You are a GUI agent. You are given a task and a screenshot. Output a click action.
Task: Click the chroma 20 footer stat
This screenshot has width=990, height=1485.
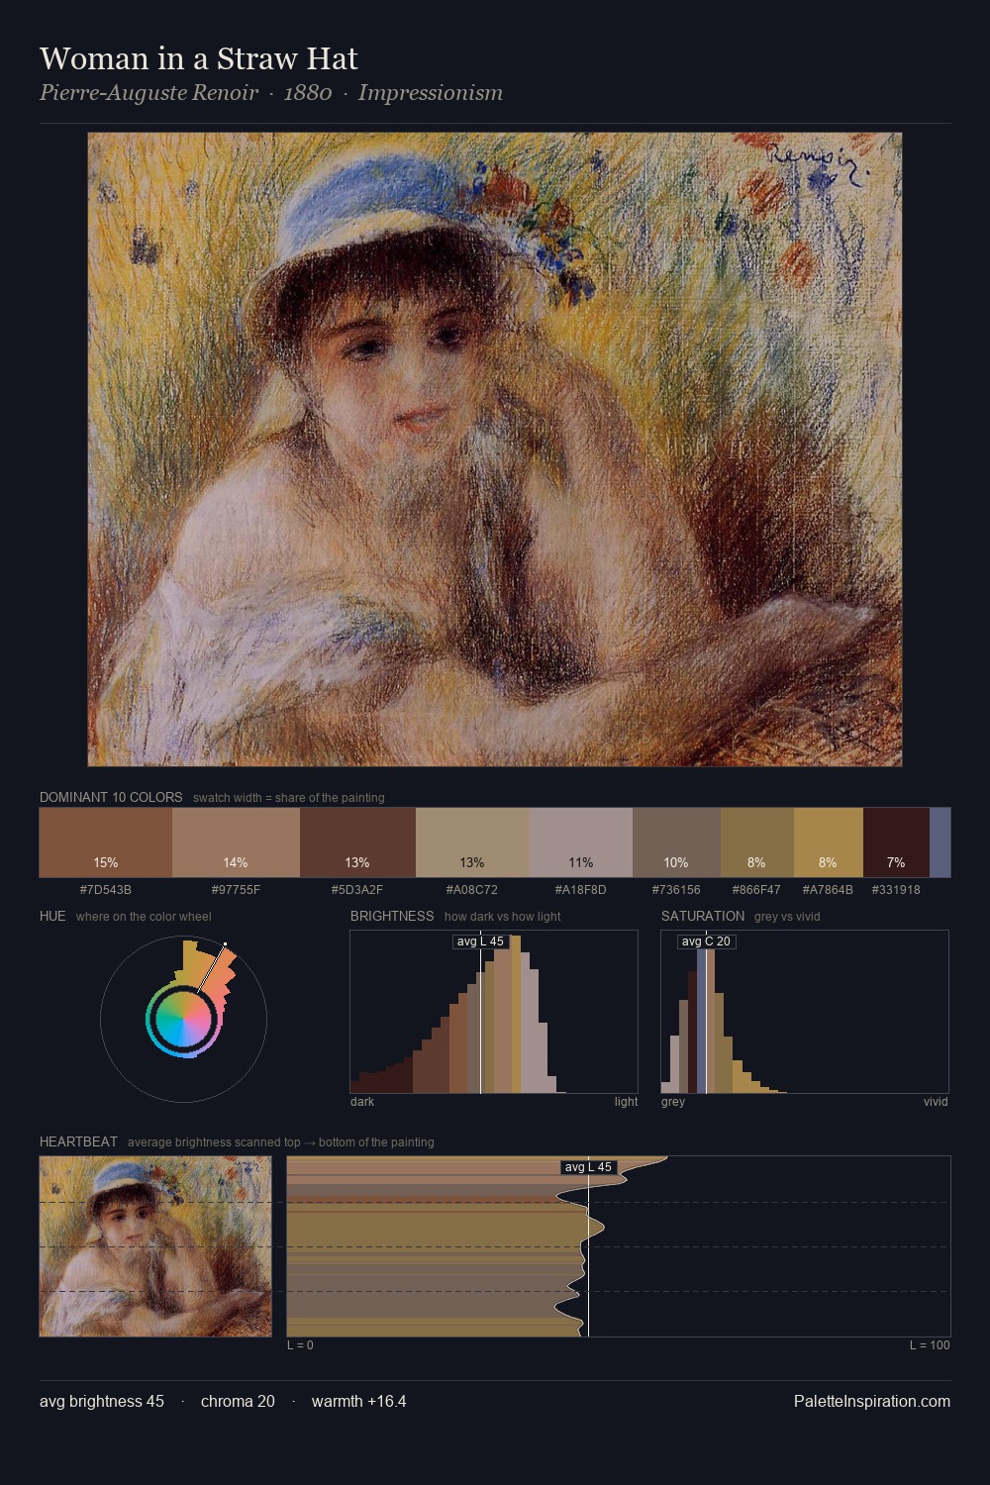pos(238,1402)
